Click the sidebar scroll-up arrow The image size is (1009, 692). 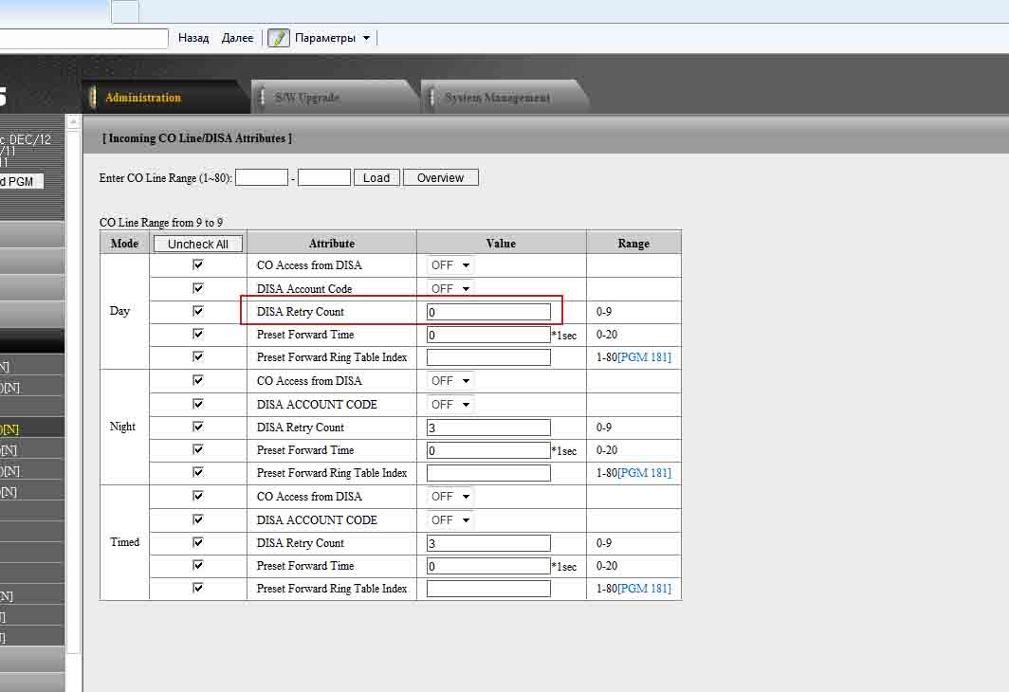72,121
